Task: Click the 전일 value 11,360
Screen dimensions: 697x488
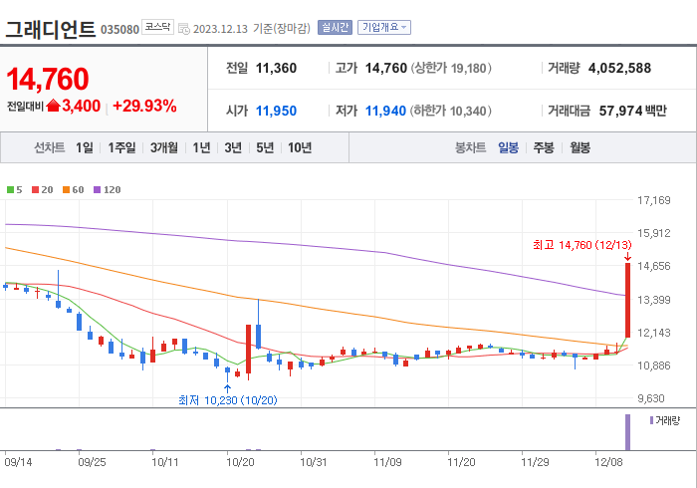Action: [276, 68]
